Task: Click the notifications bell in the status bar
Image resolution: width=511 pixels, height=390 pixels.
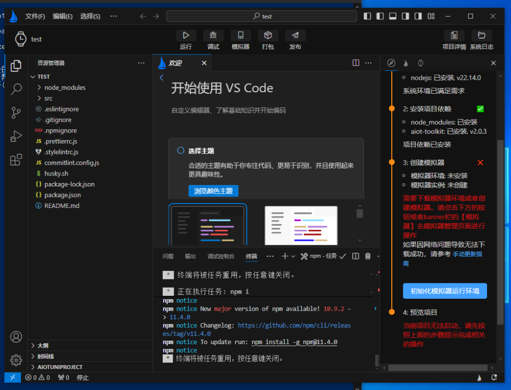Action: click(x=494, y=378)
